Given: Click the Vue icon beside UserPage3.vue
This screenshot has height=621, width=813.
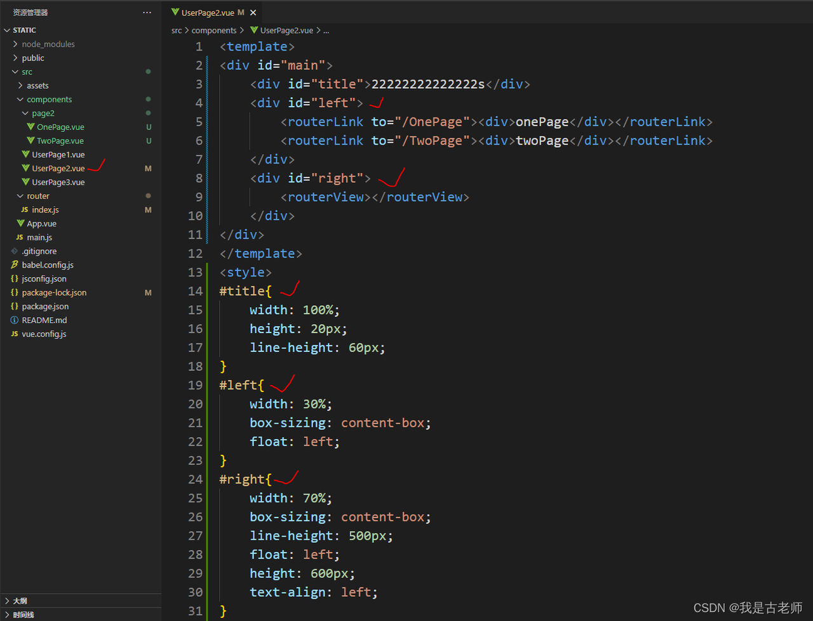Looking at the screenshot, I should [x=25, y=182].
